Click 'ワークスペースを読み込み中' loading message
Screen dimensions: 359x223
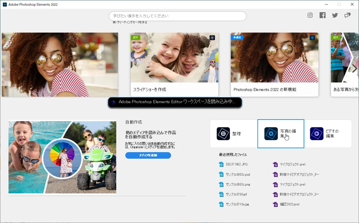coord(175,102)
